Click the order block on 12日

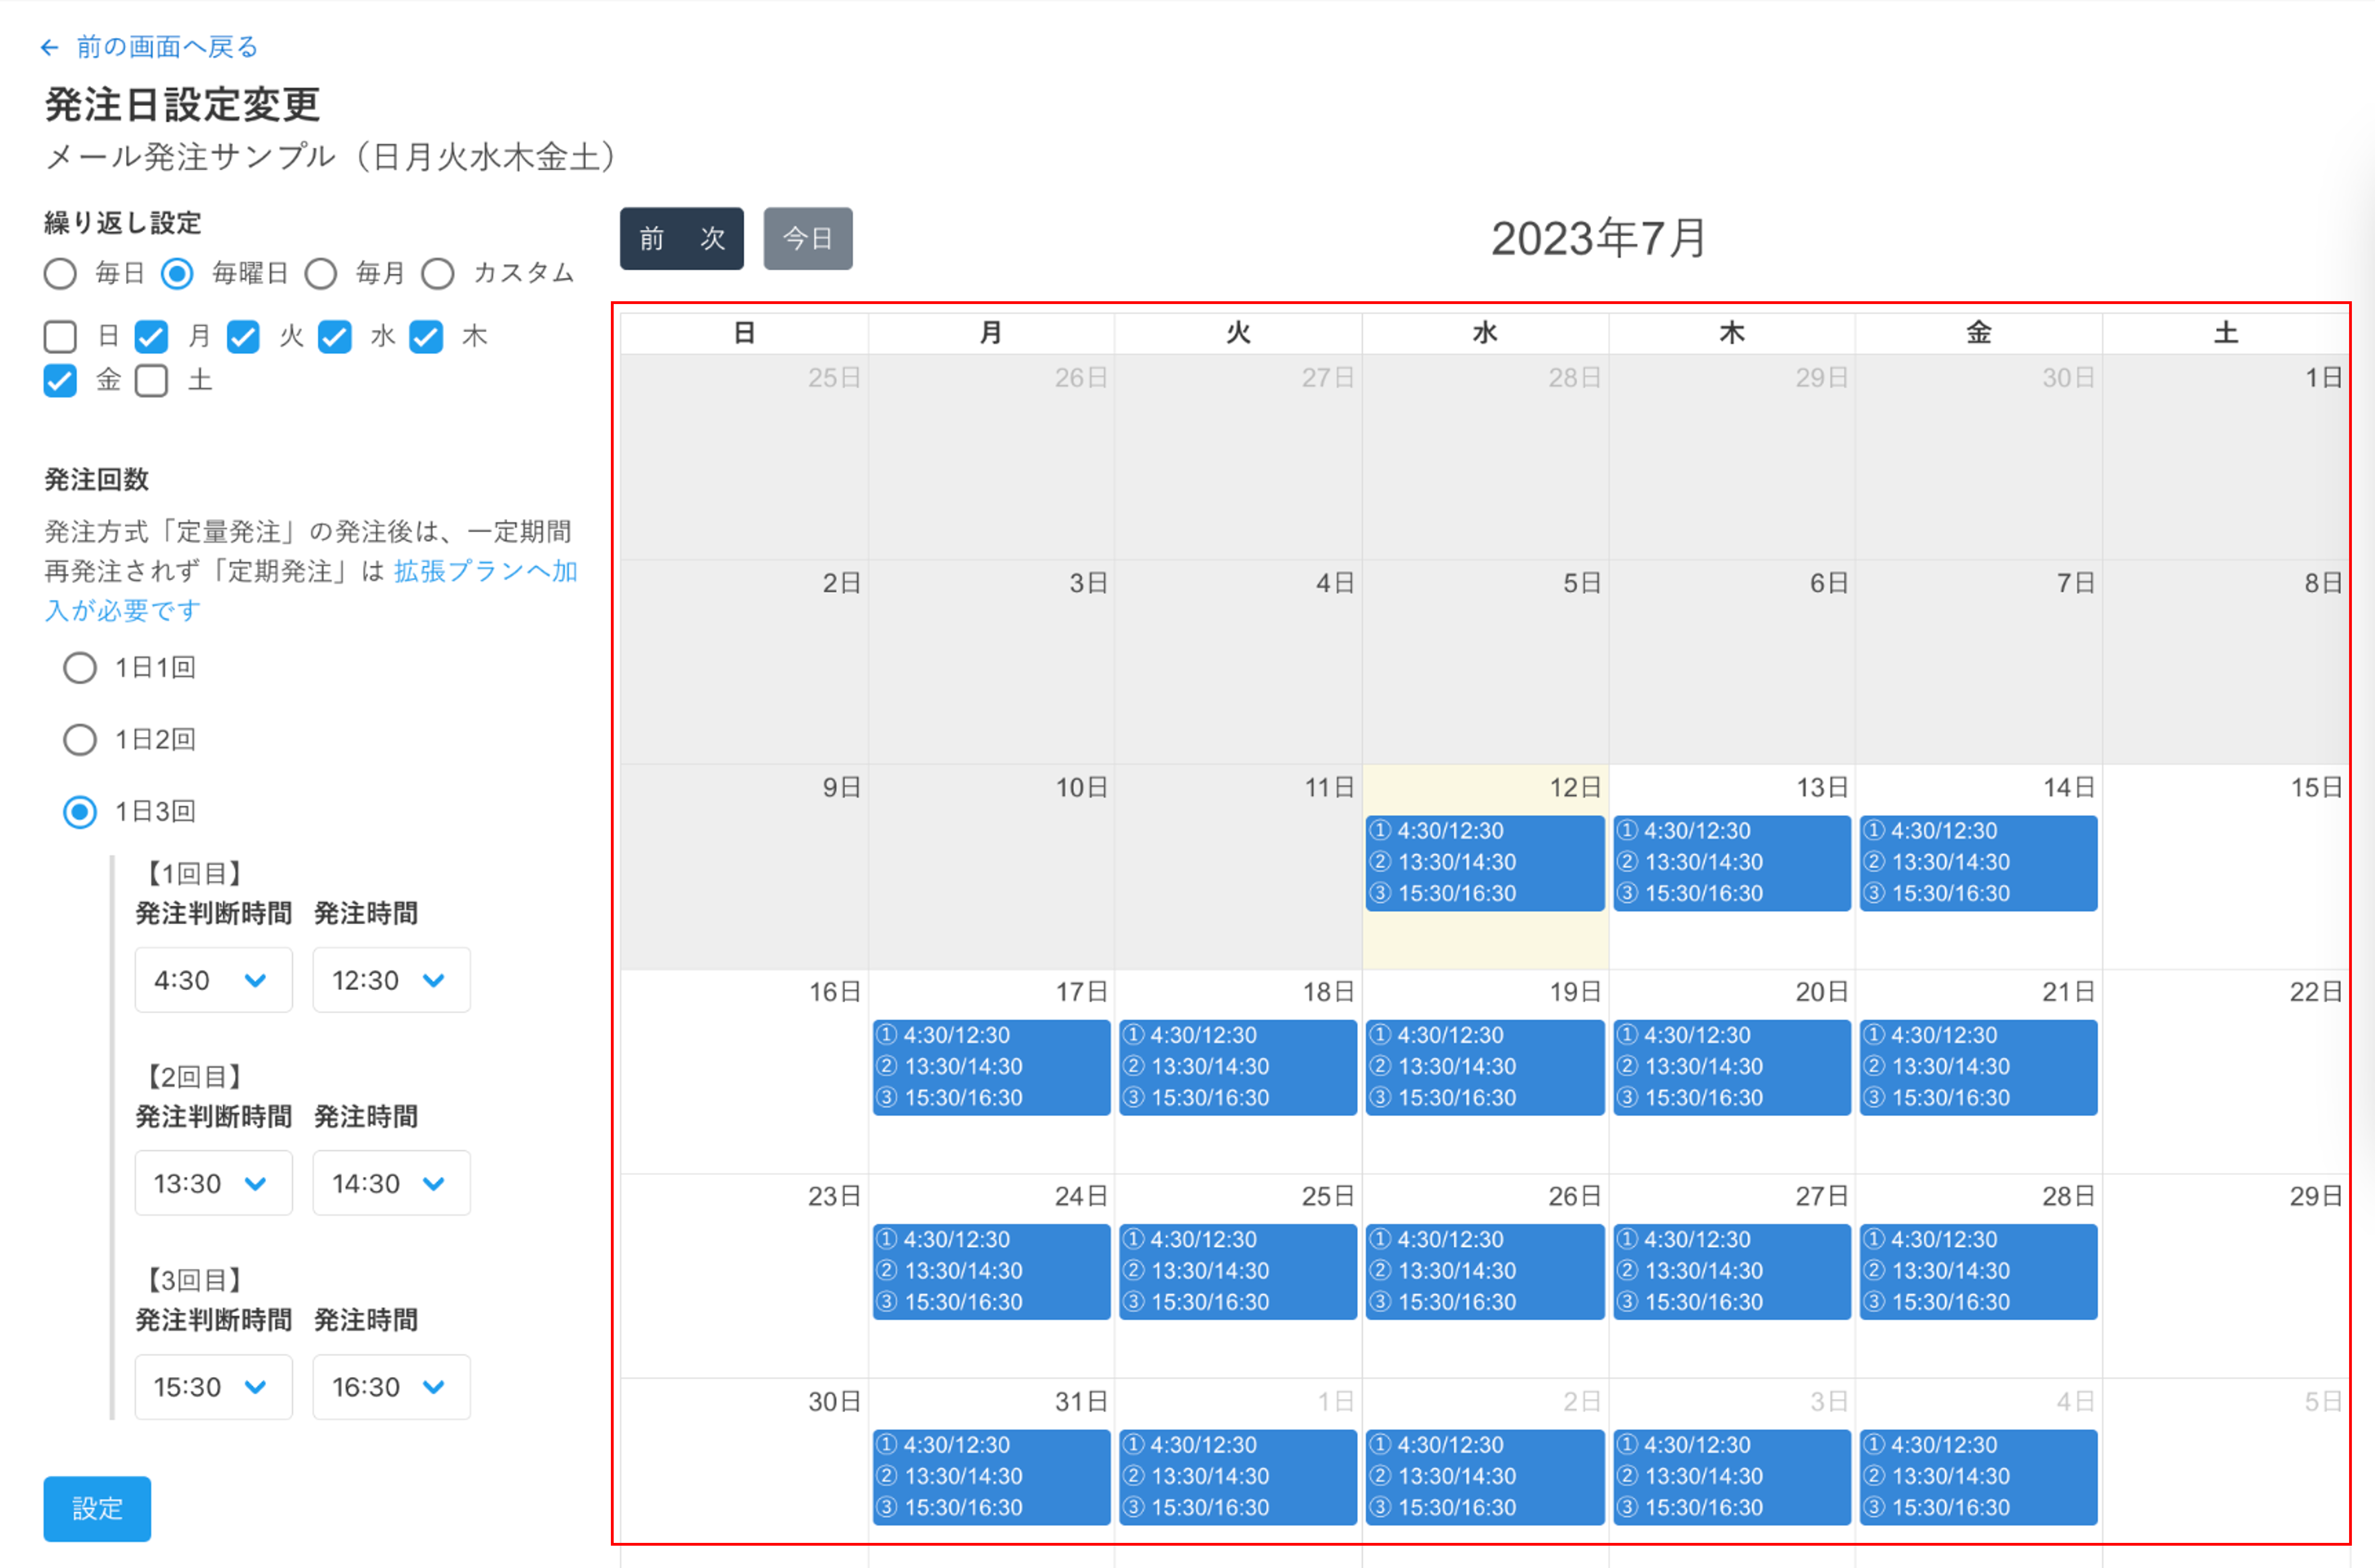click(x=1485, y=863)
